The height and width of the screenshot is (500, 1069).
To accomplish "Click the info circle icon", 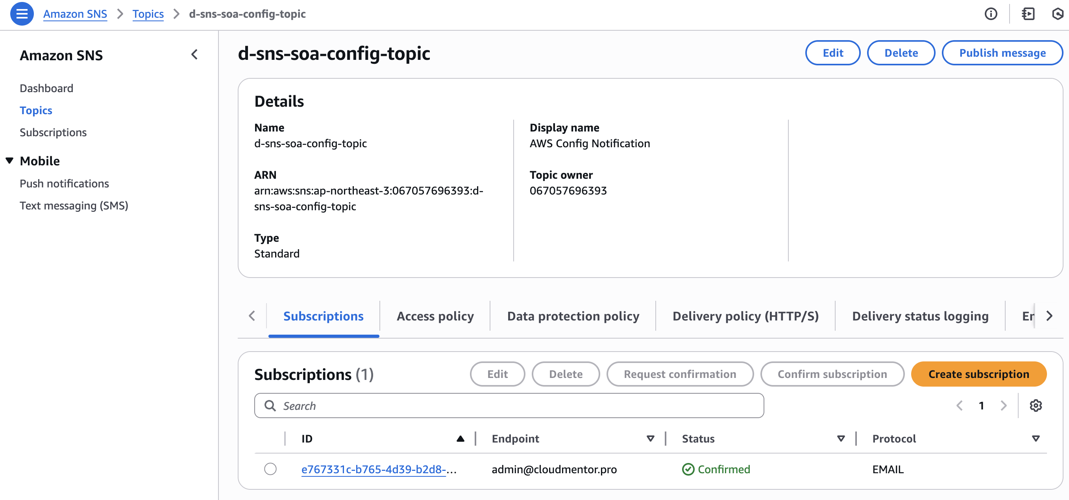I will 991,14.
